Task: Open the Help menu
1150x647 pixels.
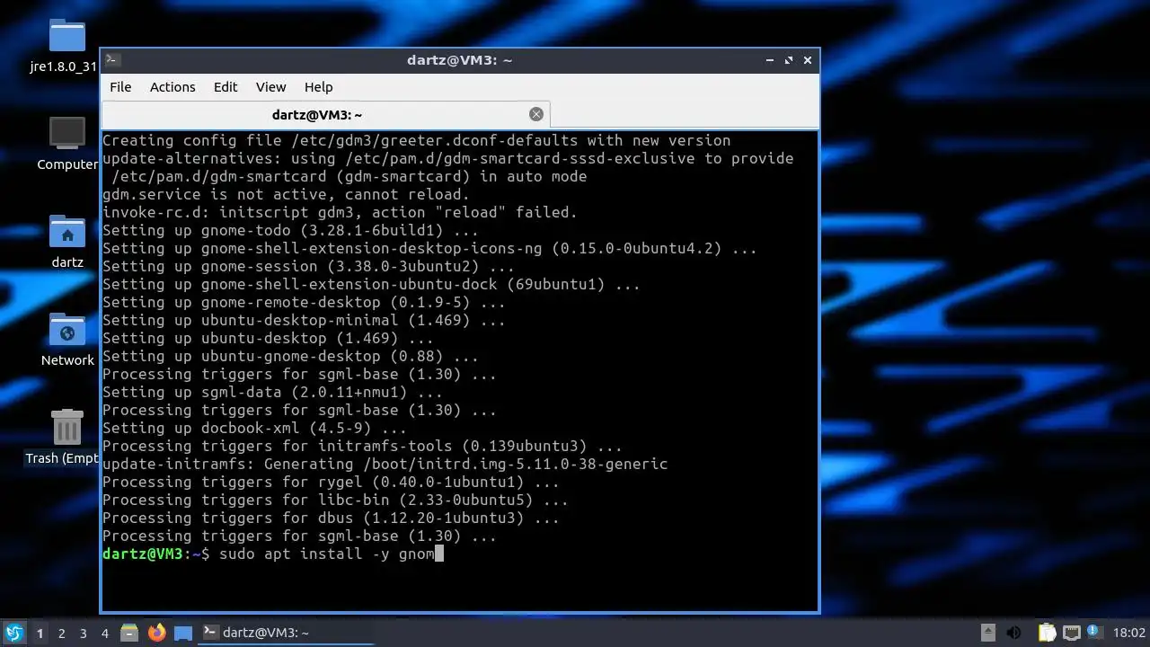Action: 318,87
